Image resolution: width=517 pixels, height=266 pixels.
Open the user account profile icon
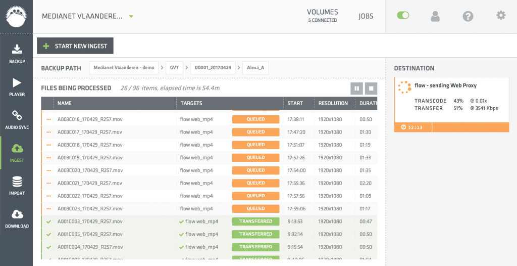(x=435, y=16)
